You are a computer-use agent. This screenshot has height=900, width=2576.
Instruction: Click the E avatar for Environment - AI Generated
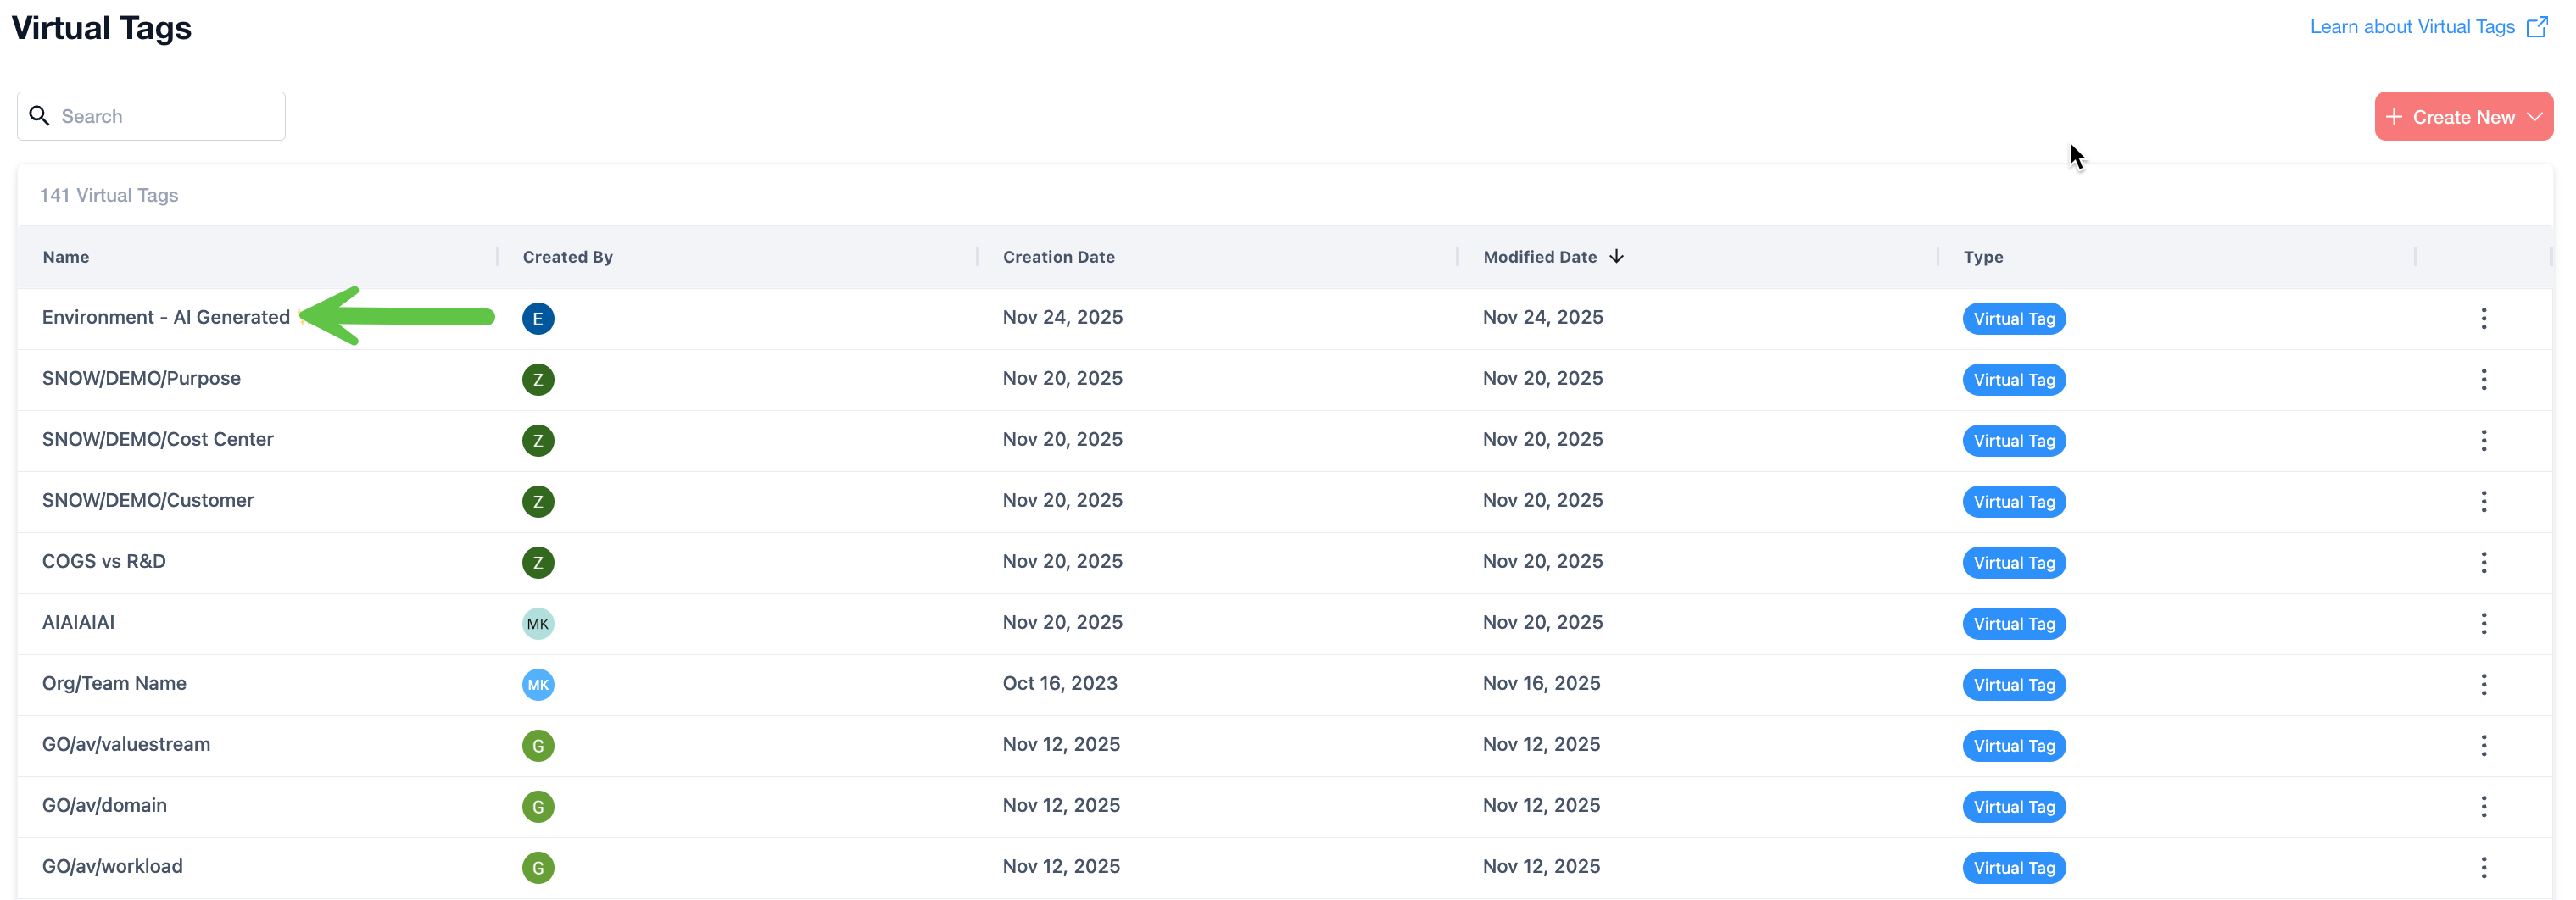click(x=538, y=318)
